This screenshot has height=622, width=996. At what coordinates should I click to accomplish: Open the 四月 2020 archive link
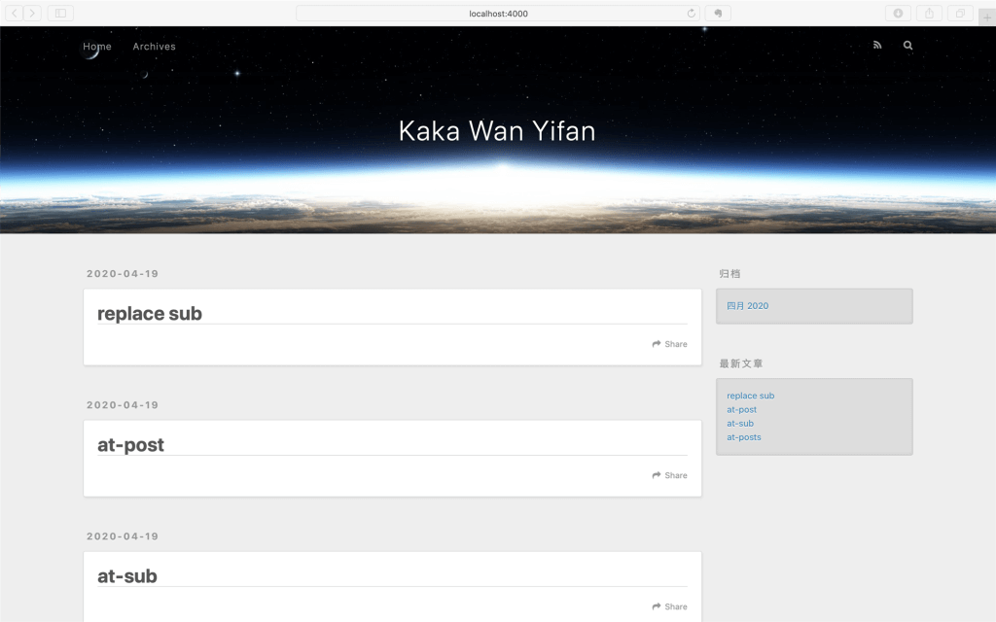pyautogui.click(x=747, y=306)
